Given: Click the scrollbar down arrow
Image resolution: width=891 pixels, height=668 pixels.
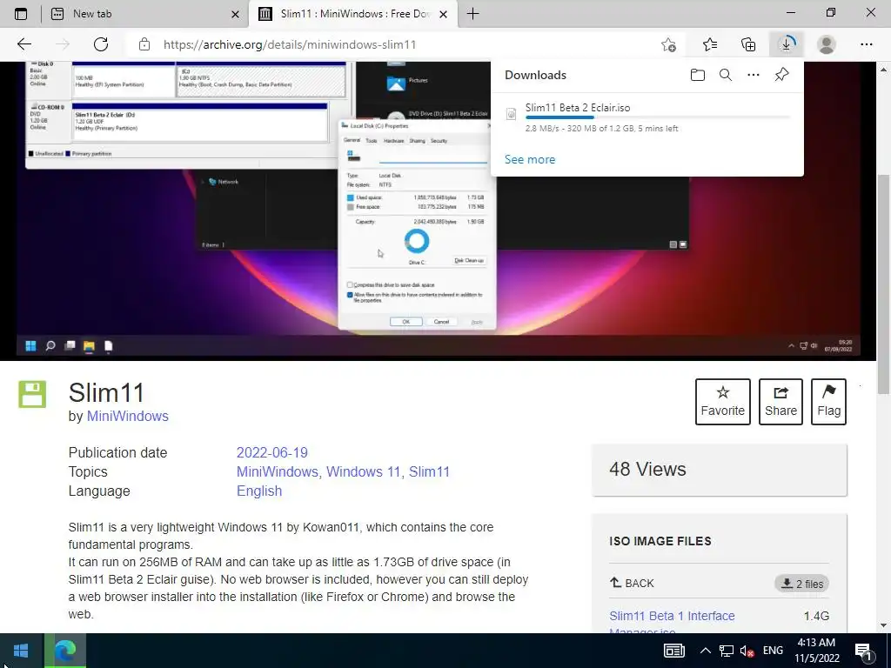Looking at the screenshot, I should coord(883,625).
